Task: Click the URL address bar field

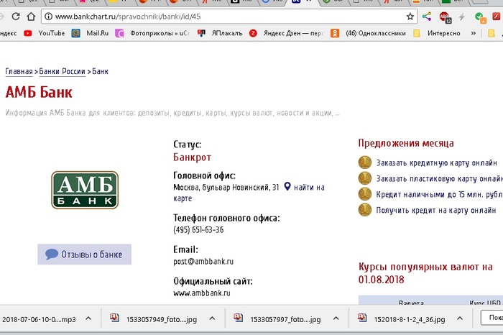Action: click(216, 16)
